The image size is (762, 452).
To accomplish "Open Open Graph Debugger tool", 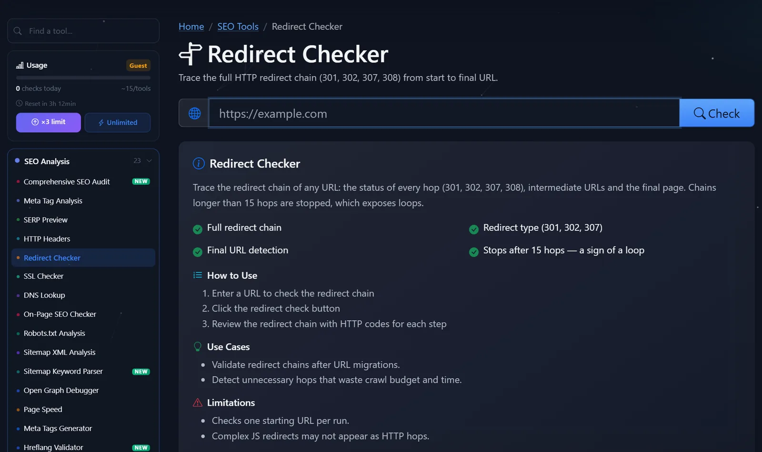I will point(83,390).
